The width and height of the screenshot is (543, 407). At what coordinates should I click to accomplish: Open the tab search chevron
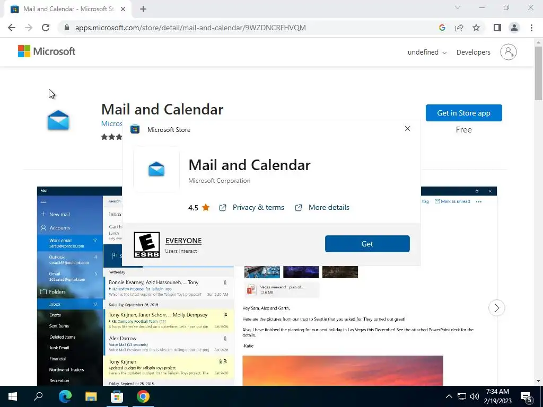(x=457, y=7)
